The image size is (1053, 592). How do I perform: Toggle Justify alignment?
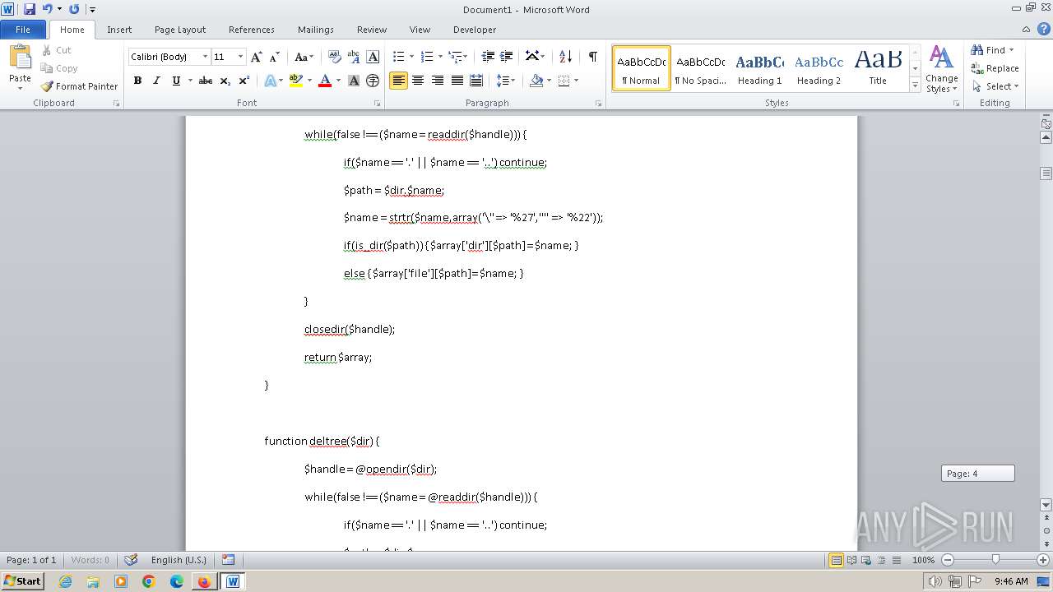tap(457, 81)
